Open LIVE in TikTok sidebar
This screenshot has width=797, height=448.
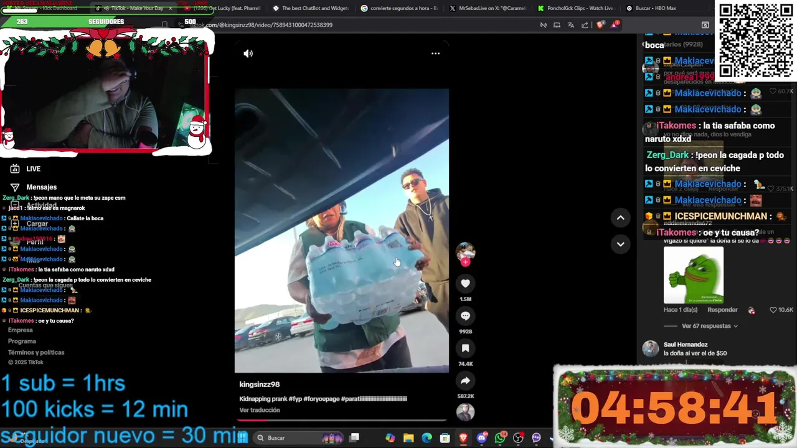[26, 169]
